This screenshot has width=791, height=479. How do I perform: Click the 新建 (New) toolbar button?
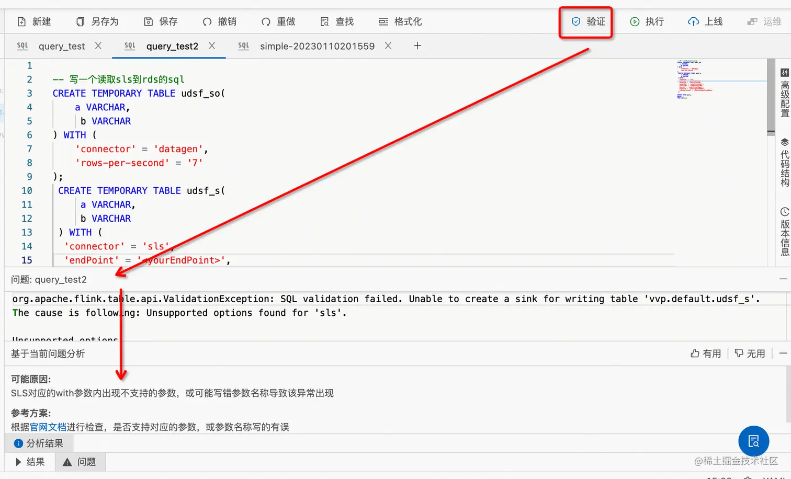tap(34, 21)
